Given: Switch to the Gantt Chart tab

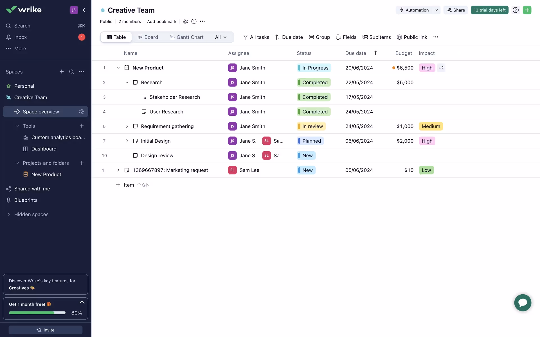Looking at the screenshot, I should point(187,37).
